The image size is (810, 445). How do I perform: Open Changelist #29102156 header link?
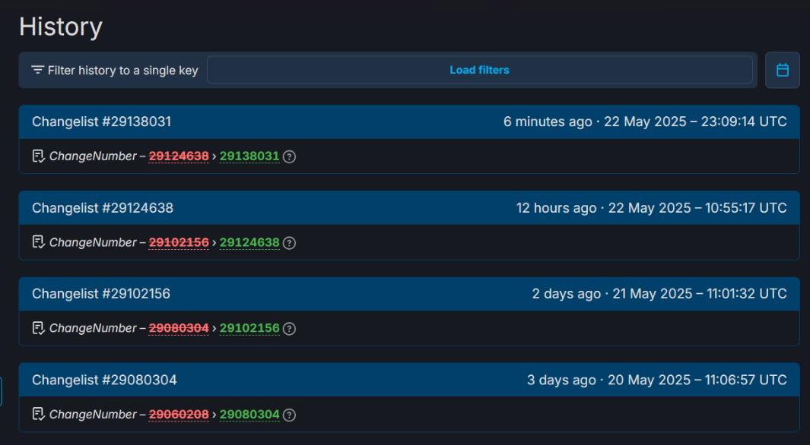(x=101, y=294)
